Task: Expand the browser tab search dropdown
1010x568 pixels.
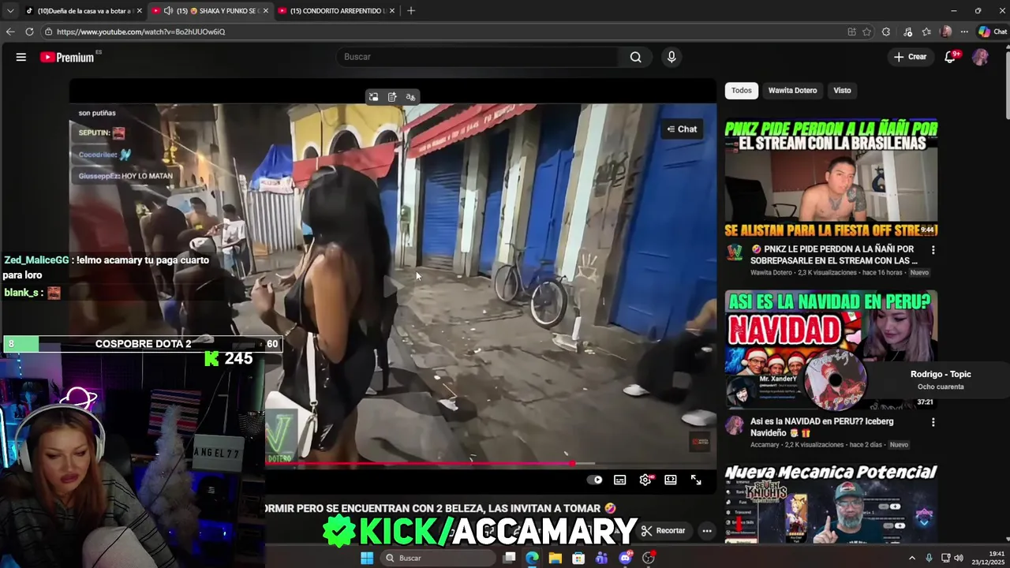Action: [9, 10]
